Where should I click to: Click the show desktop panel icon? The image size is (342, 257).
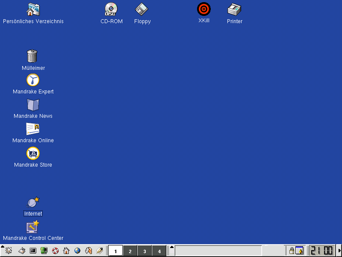[x=22, y=251]
